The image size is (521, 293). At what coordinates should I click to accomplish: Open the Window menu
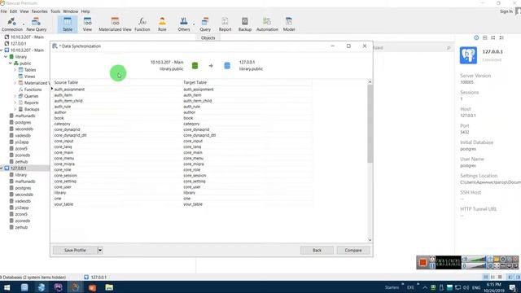pos(71,11)
